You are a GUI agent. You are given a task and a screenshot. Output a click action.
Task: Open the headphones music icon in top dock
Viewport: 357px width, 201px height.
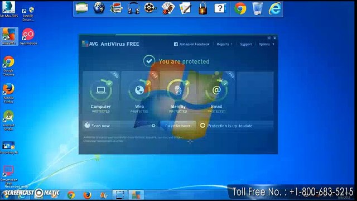pos(133,8)
